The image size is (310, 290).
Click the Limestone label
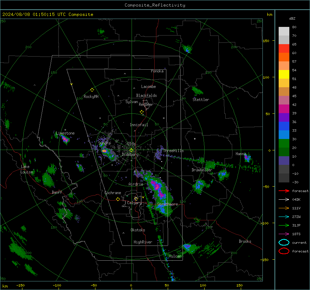[x=65, y=133]
